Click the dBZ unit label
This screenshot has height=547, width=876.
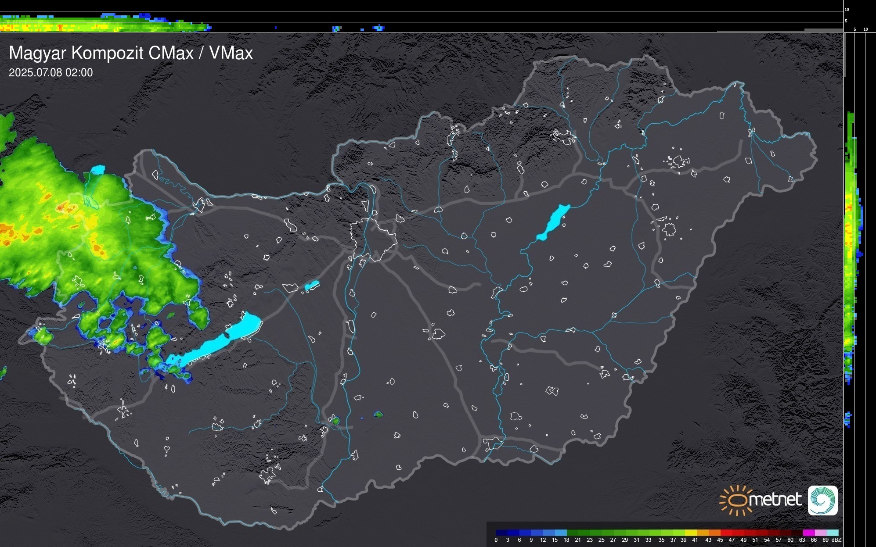pyautogui.click(x=836, y=540)
